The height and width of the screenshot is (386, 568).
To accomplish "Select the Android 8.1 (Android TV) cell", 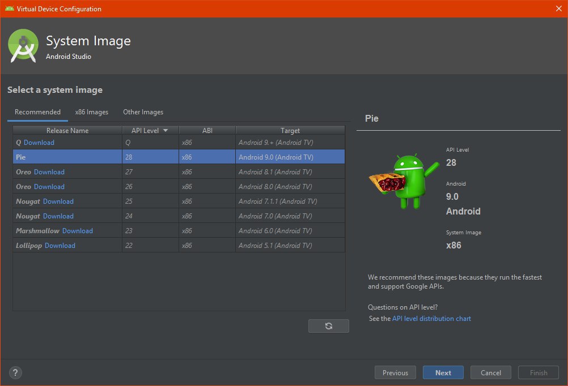I will 290,172.
